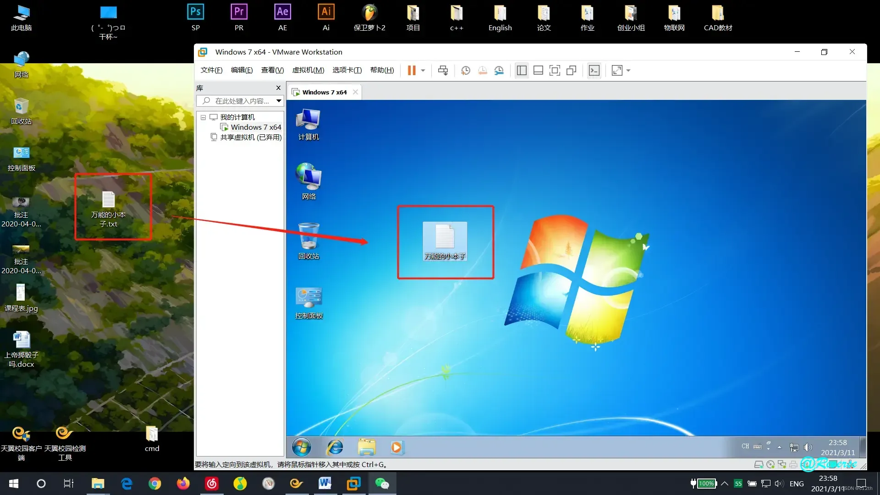Open Task View on host taskbar
The height and width of the screenshot is (495, 880).
point(69,483)
